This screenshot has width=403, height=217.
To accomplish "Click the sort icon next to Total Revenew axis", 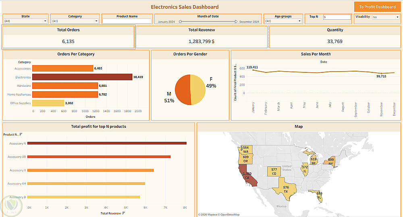I will tap(124, 213).
